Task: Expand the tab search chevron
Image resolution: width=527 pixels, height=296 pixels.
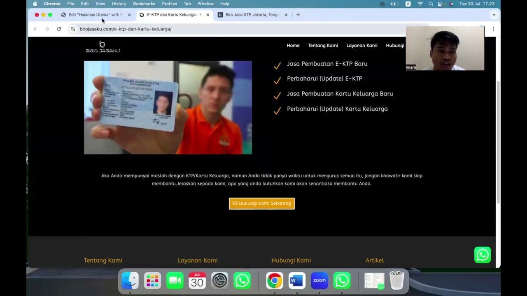Action: click(x=494, y=15)
